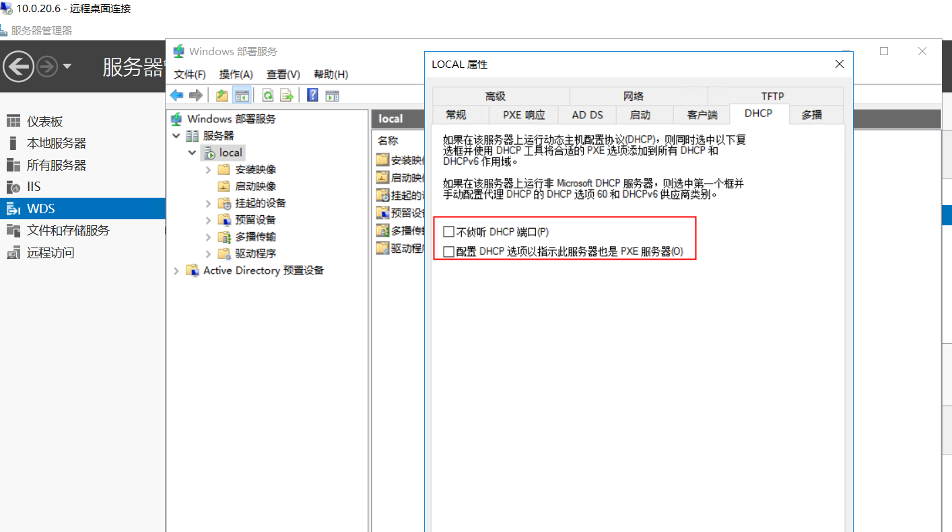
Task: Expand the 挂起的设备 tree node
Action: [209, 203]
